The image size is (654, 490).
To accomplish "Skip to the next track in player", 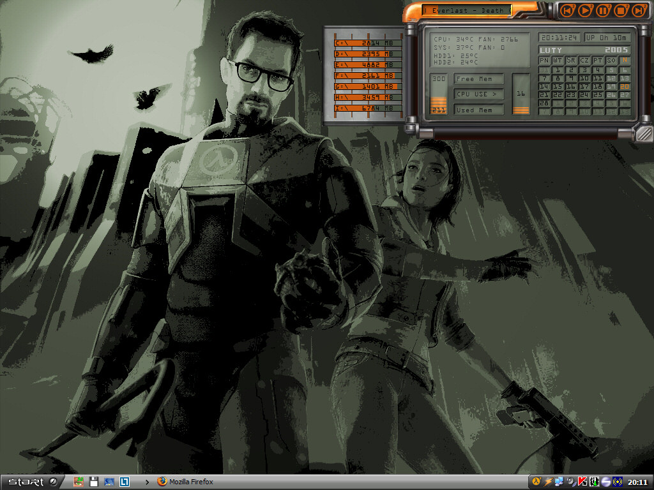I will (x=639, y=10).
